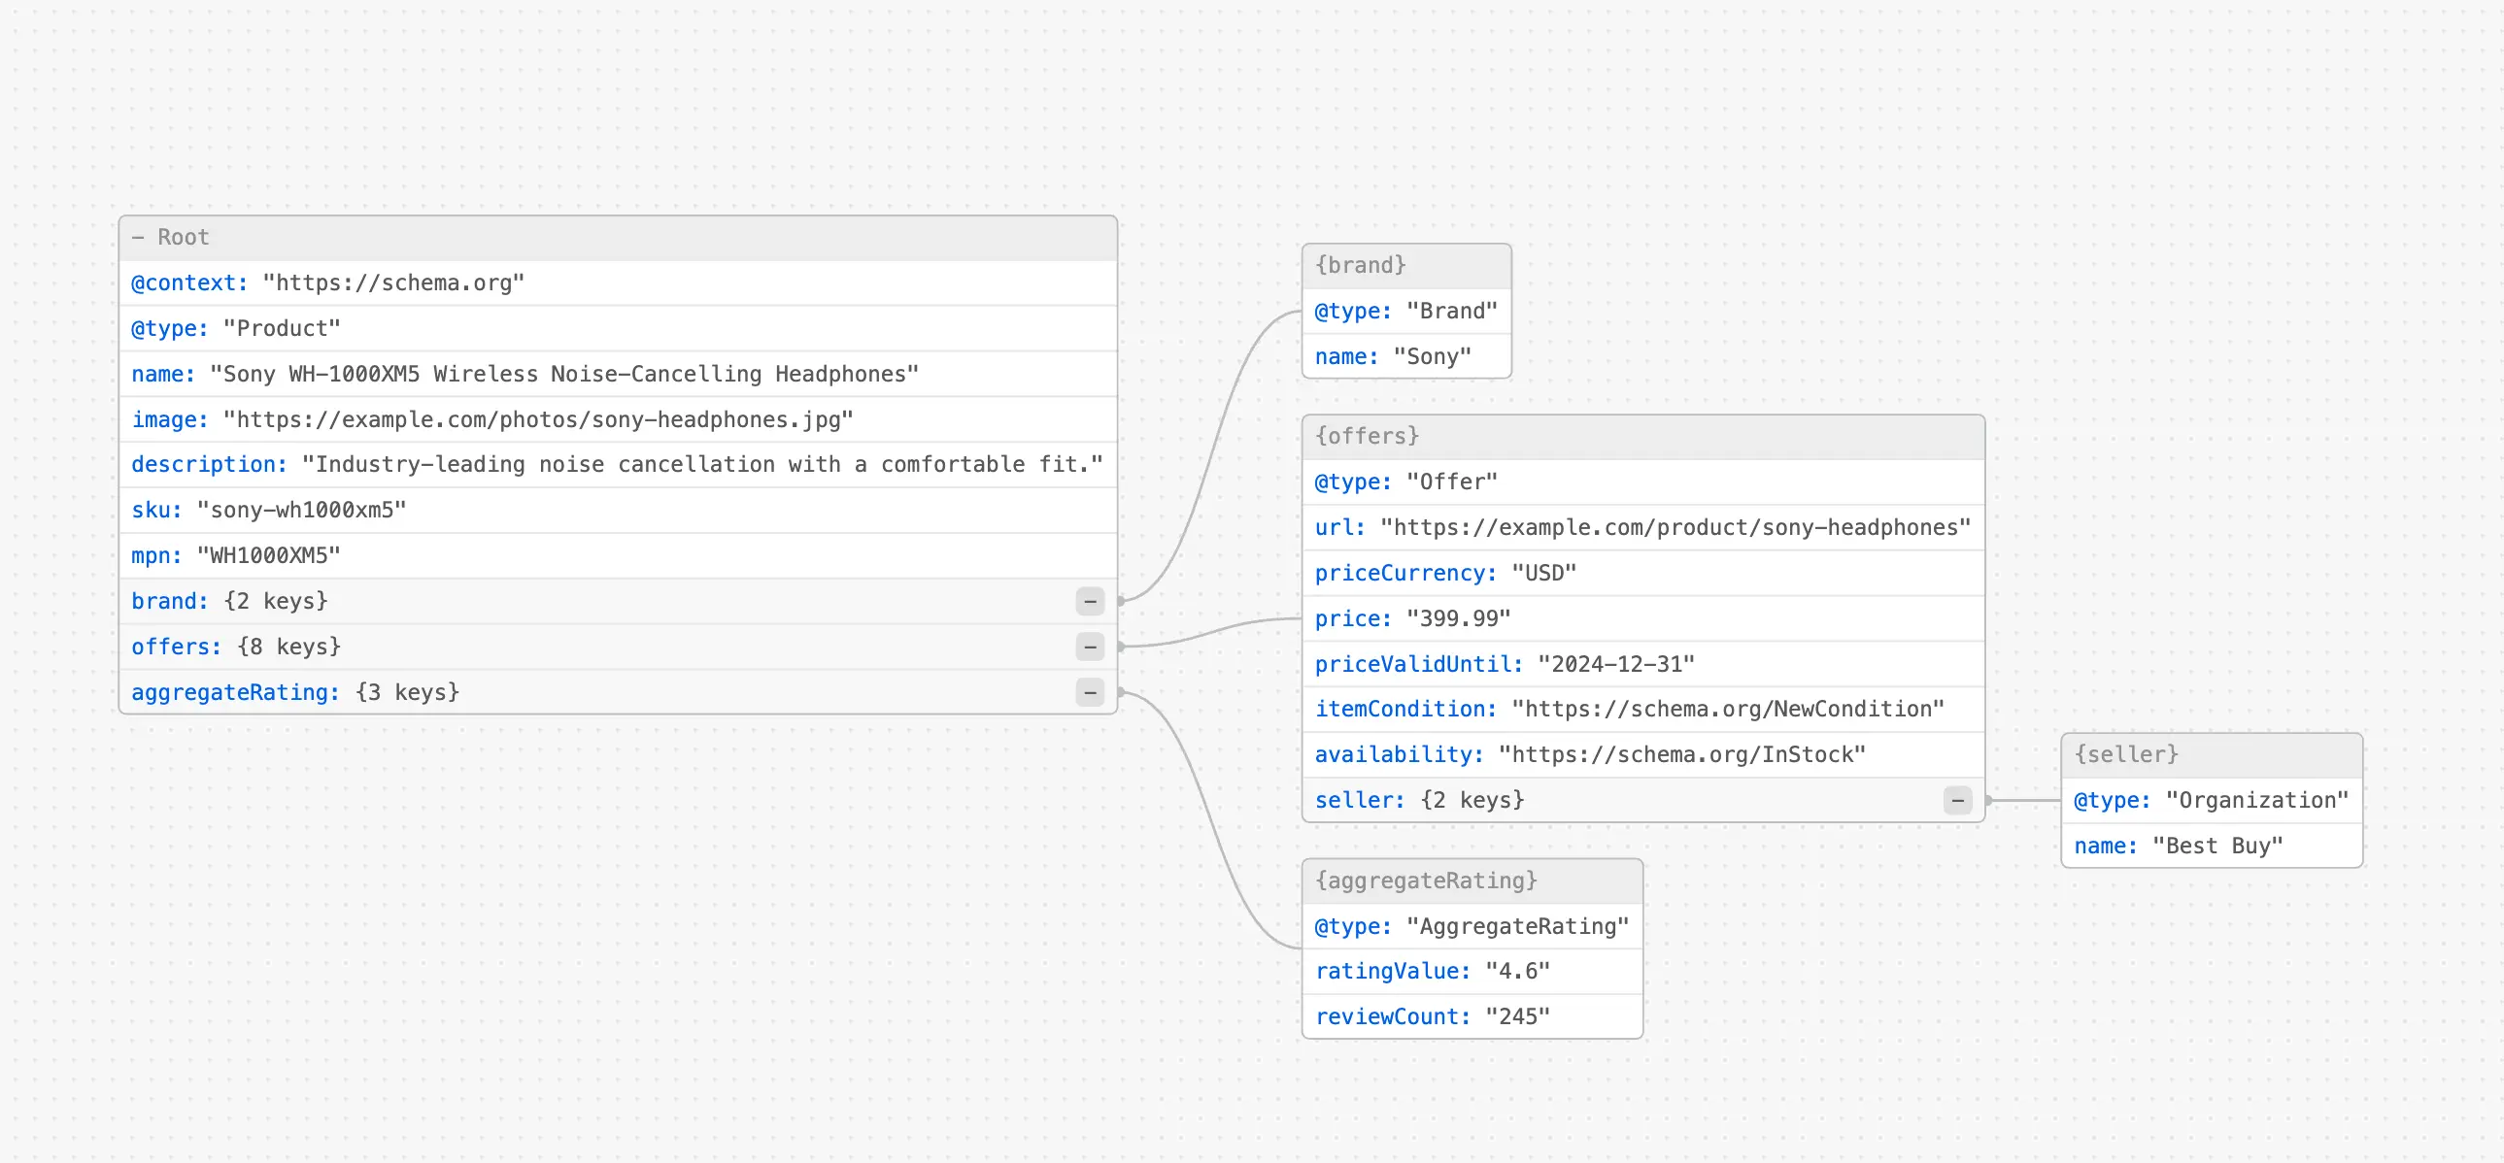Collapse the offers row expander
This screenshot has width=2504, height=1163.
coord(1090,648)
